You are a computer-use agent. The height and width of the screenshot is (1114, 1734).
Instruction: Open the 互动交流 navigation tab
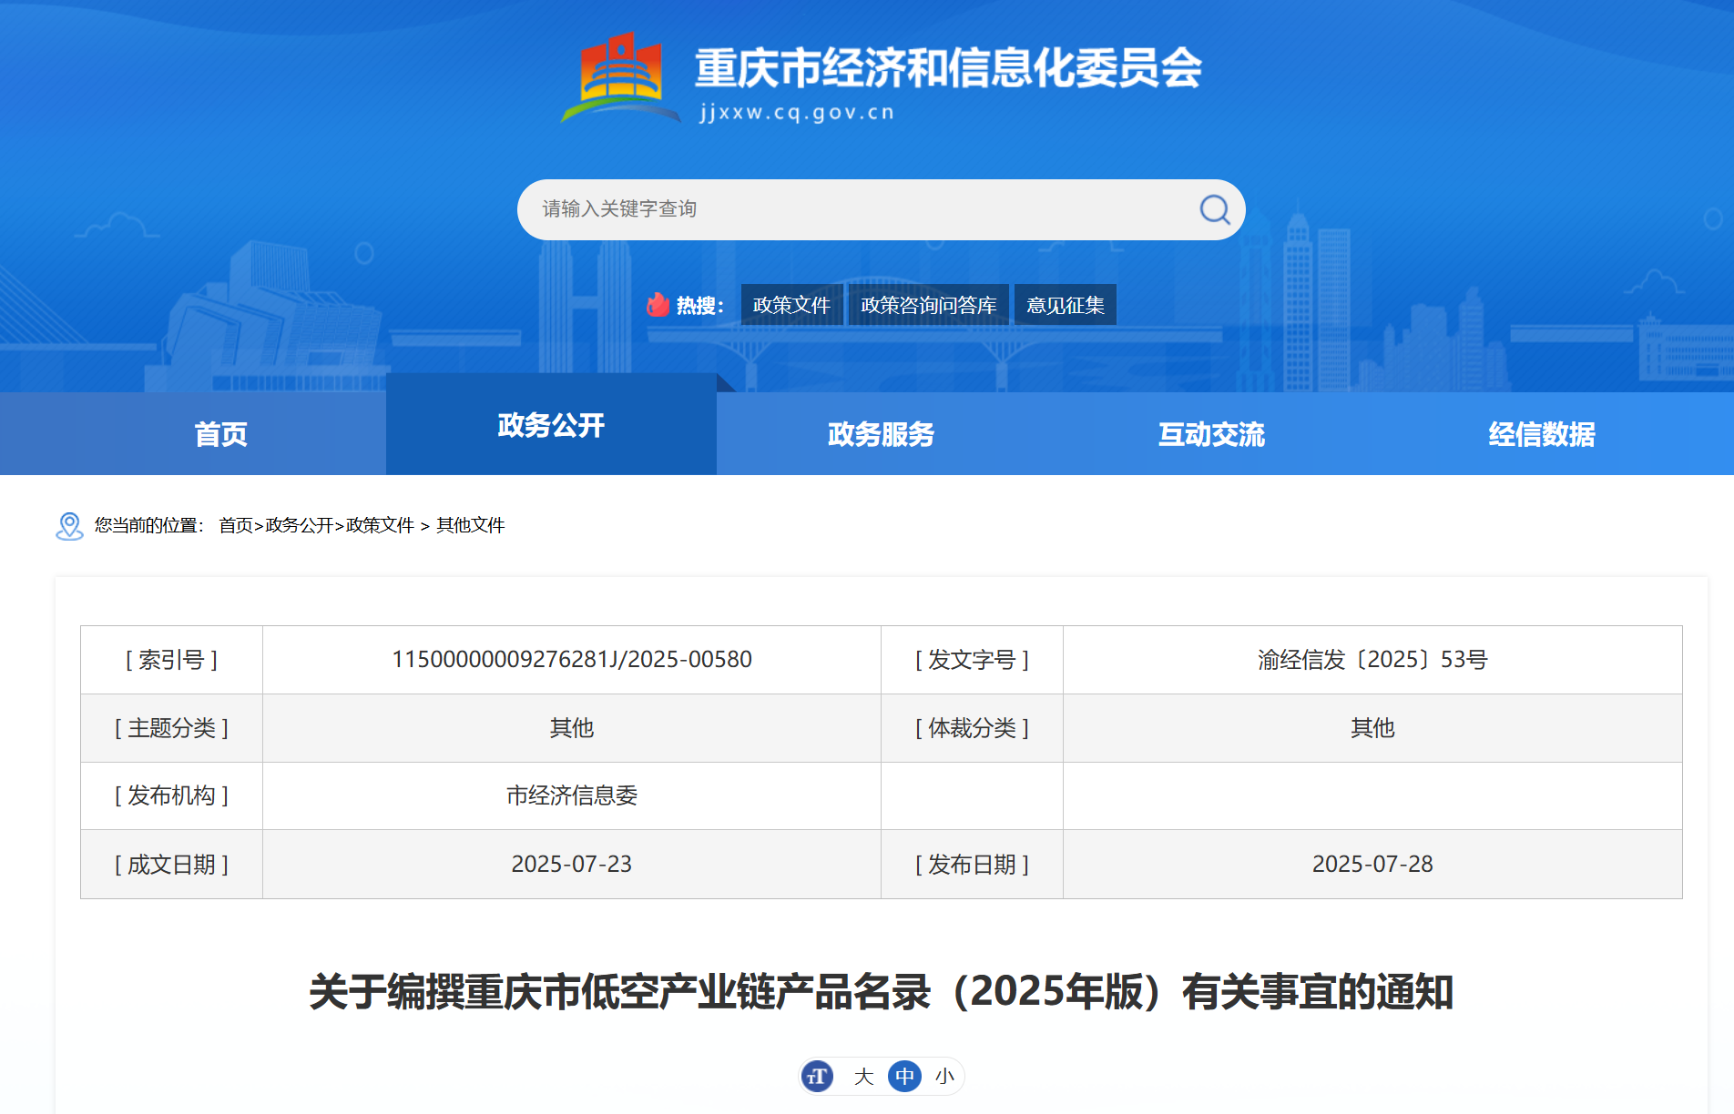click(x=1211, y=434)
